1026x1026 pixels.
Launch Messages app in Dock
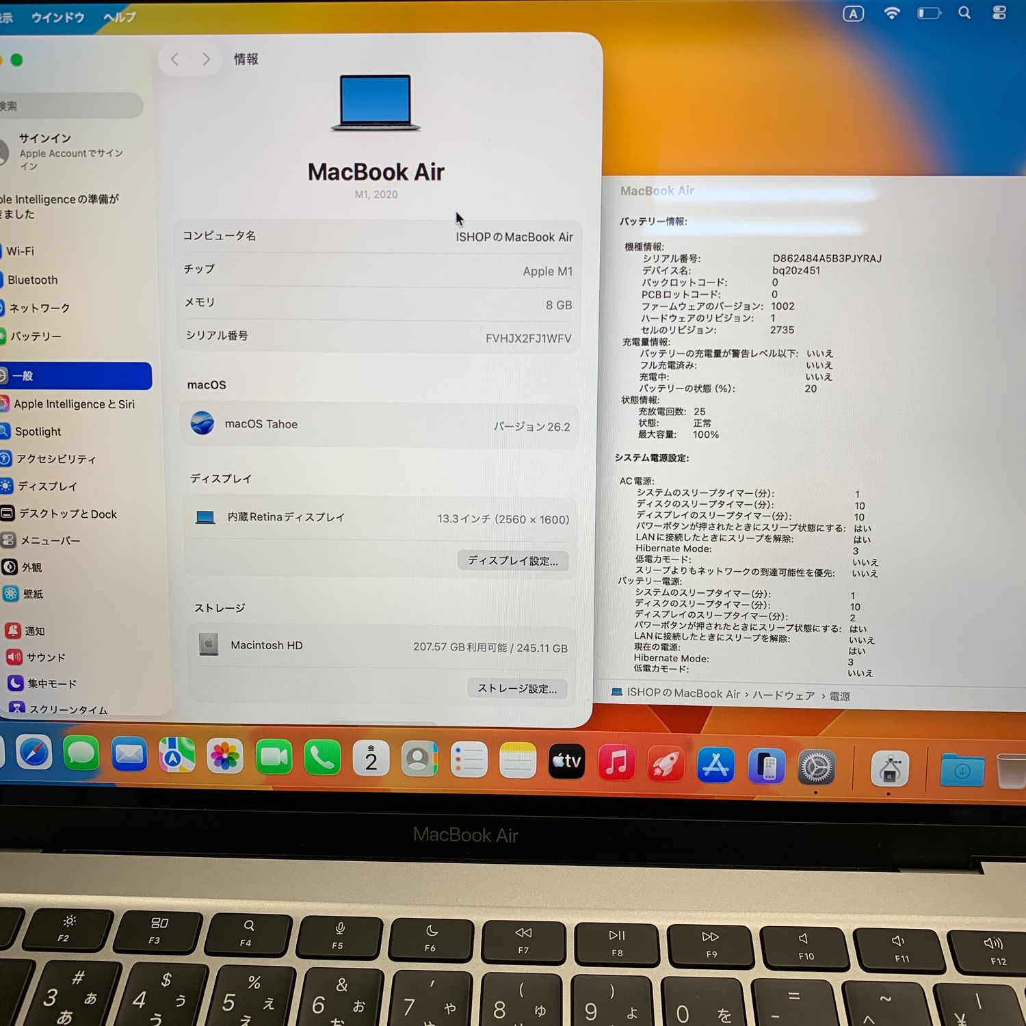[x=81, y=754]
